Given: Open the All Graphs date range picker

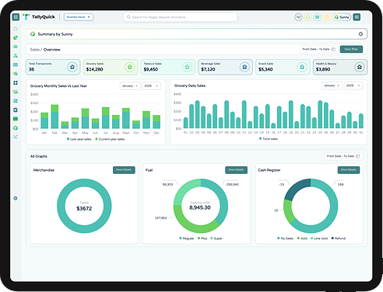Looking at the screenshot, I should [343, 156].
